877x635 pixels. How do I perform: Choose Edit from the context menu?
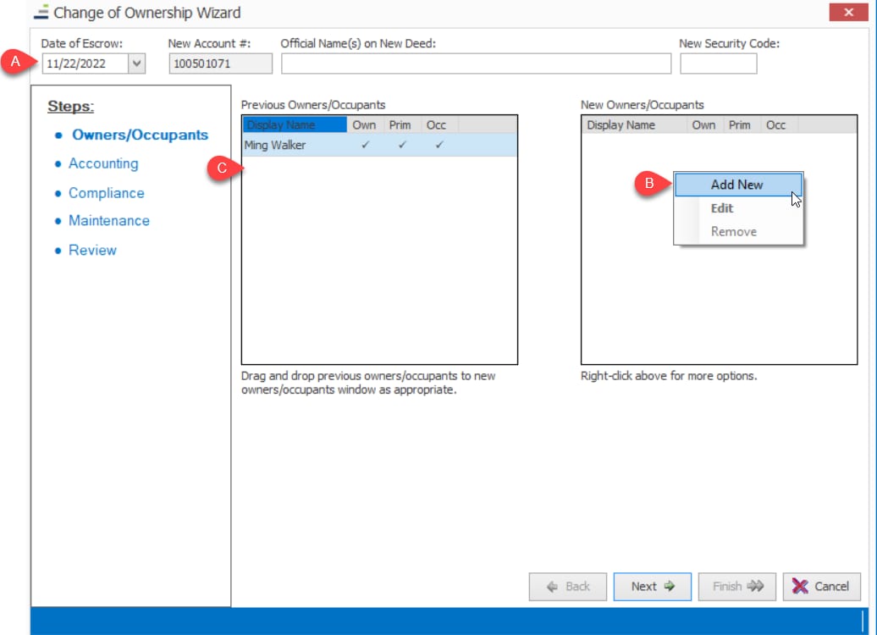(737, 208)
